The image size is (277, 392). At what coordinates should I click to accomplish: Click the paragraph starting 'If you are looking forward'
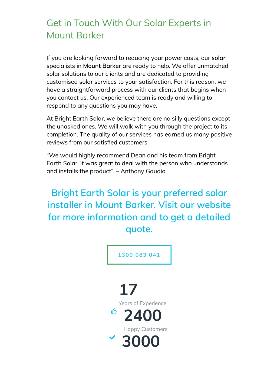tap(137, 82)
